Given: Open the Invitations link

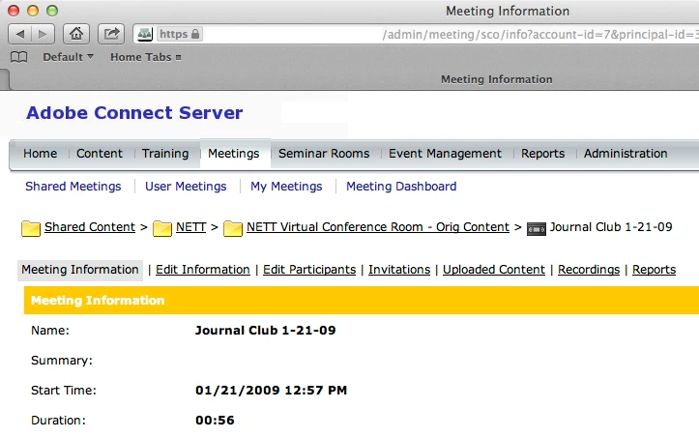Looking at the screenshot, I should (x=399, y=270).
